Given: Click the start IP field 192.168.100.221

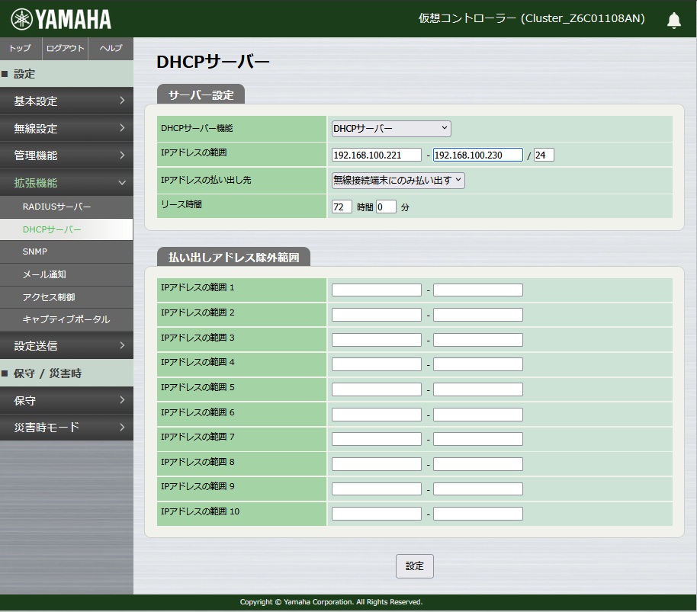Looking at the screenshot, I should [x=377, y=155].
